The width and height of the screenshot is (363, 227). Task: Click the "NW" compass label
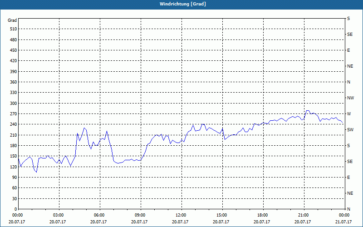click(x=350, y=98)
